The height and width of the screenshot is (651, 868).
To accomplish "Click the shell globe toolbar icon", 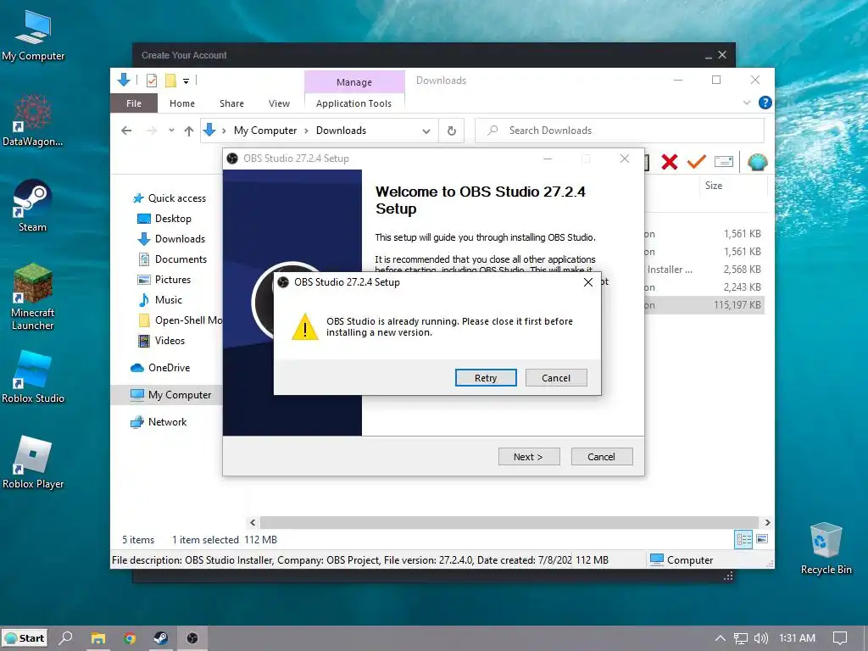I will click(x=757, y=162).
